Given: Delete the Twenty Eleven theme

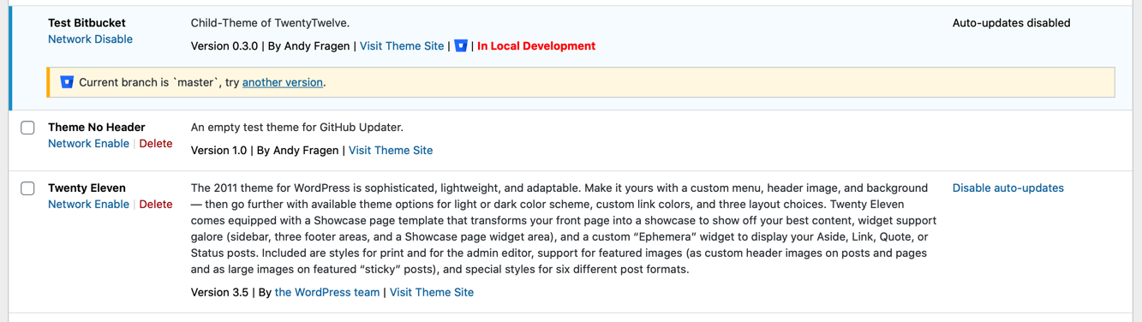Looking at the screenshot, I should click(x=156, y=205).
